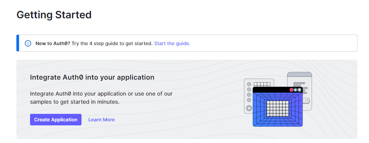Click the pink circle icon in the illustration
Image resolution: width=369 pixels, height=143 pixels.
pos(291,90)
